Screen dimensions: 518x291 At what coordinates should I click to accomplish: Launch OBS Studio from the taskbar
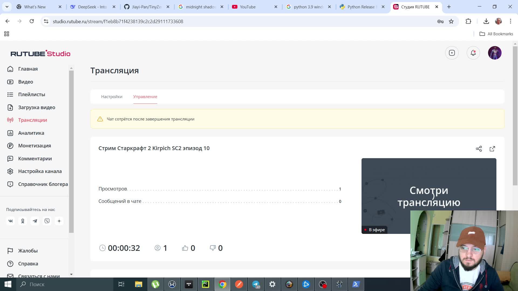[x=323, y=284]
